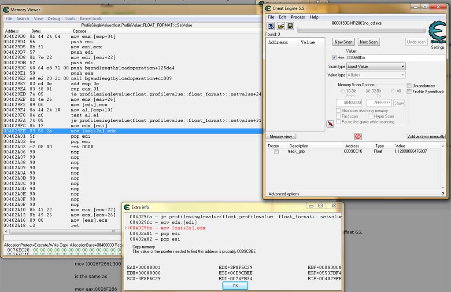
Task: Toggle the Fast scan checkbox
Action: (339, 116)
